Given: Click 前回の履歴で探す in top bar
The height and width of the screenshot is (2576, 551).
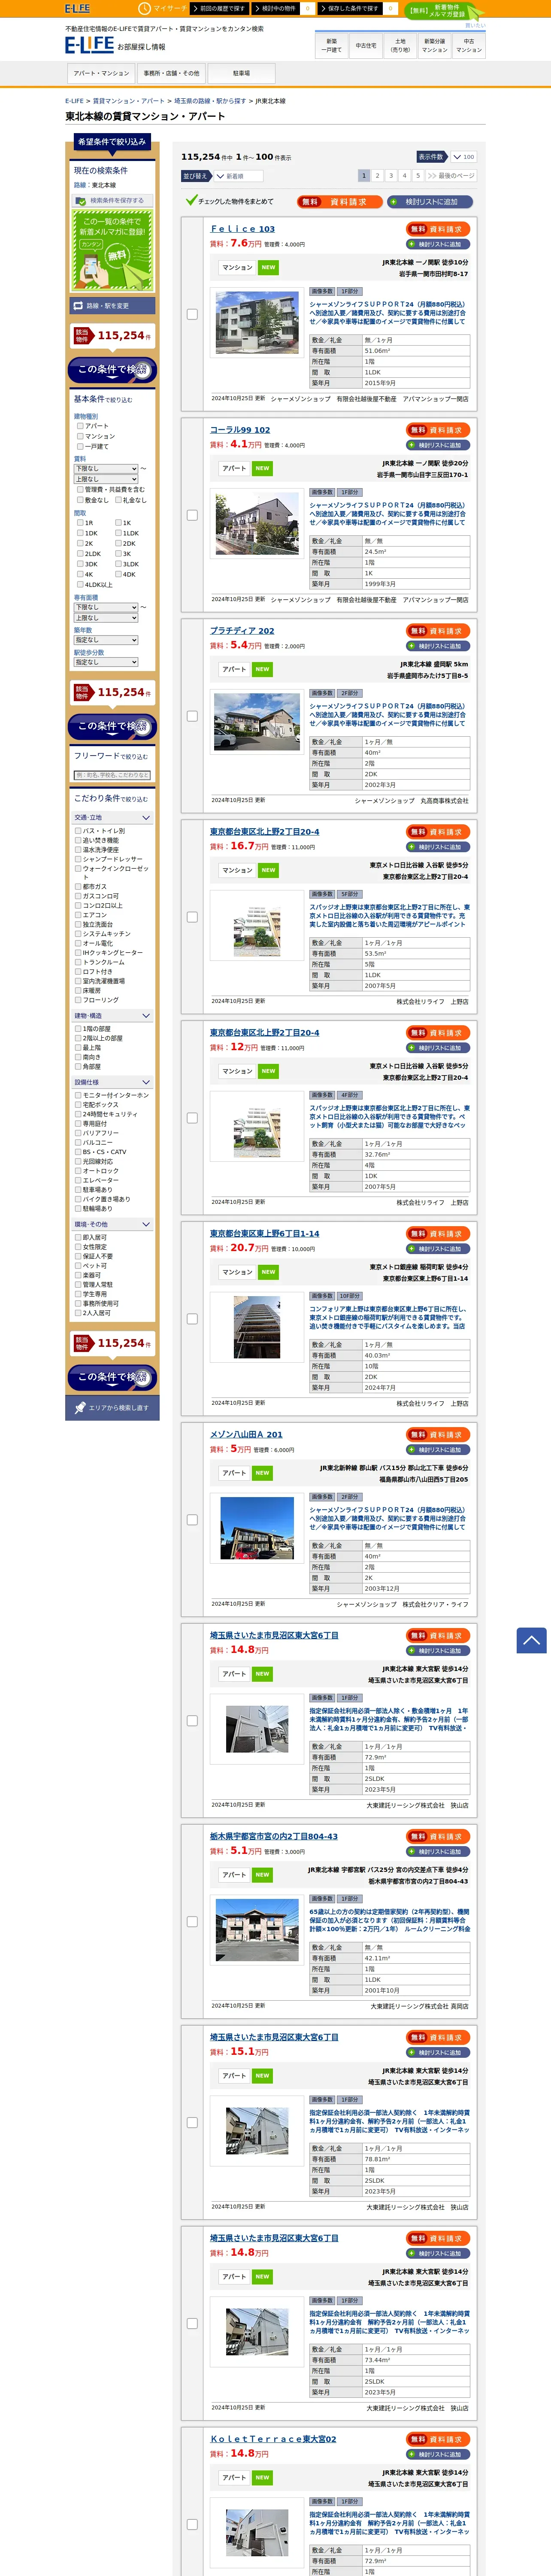Looking at the screenshot, I should point(218,8).
